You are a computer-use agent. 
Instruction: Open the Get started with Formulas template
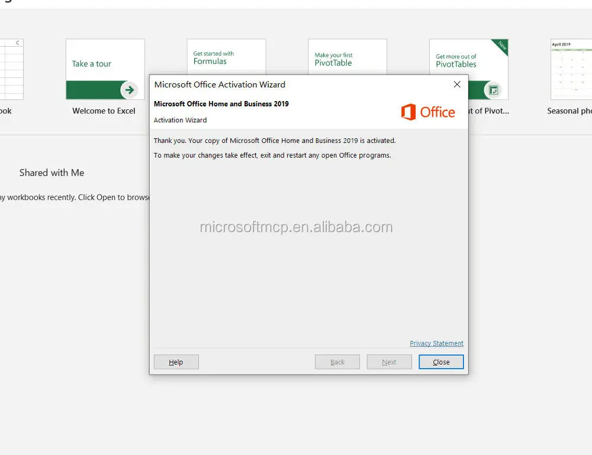[227, 57]
